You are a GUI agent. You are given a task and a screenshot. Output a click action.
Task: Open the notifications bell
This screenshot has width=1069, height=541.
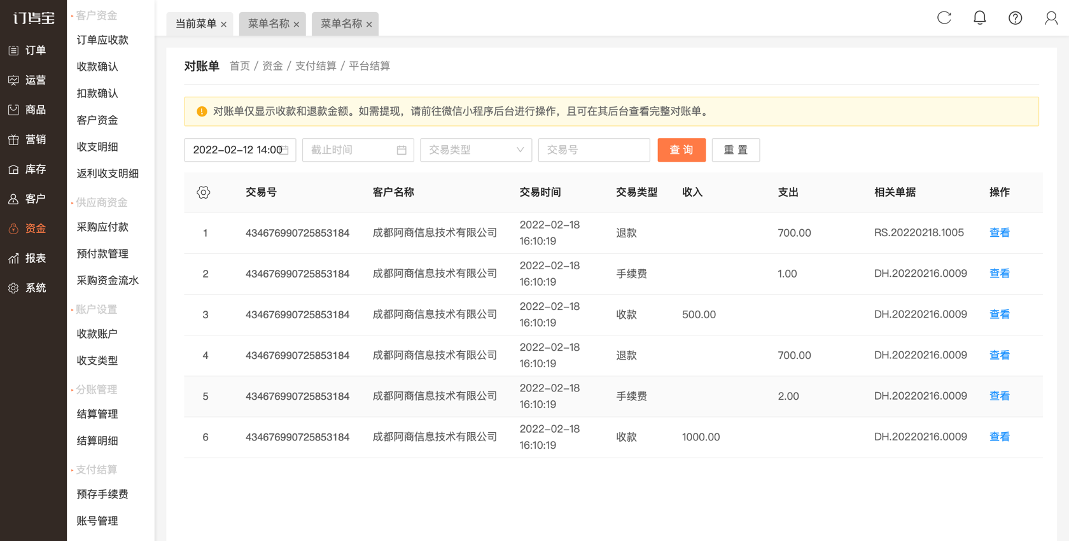(x=980, y=18)
